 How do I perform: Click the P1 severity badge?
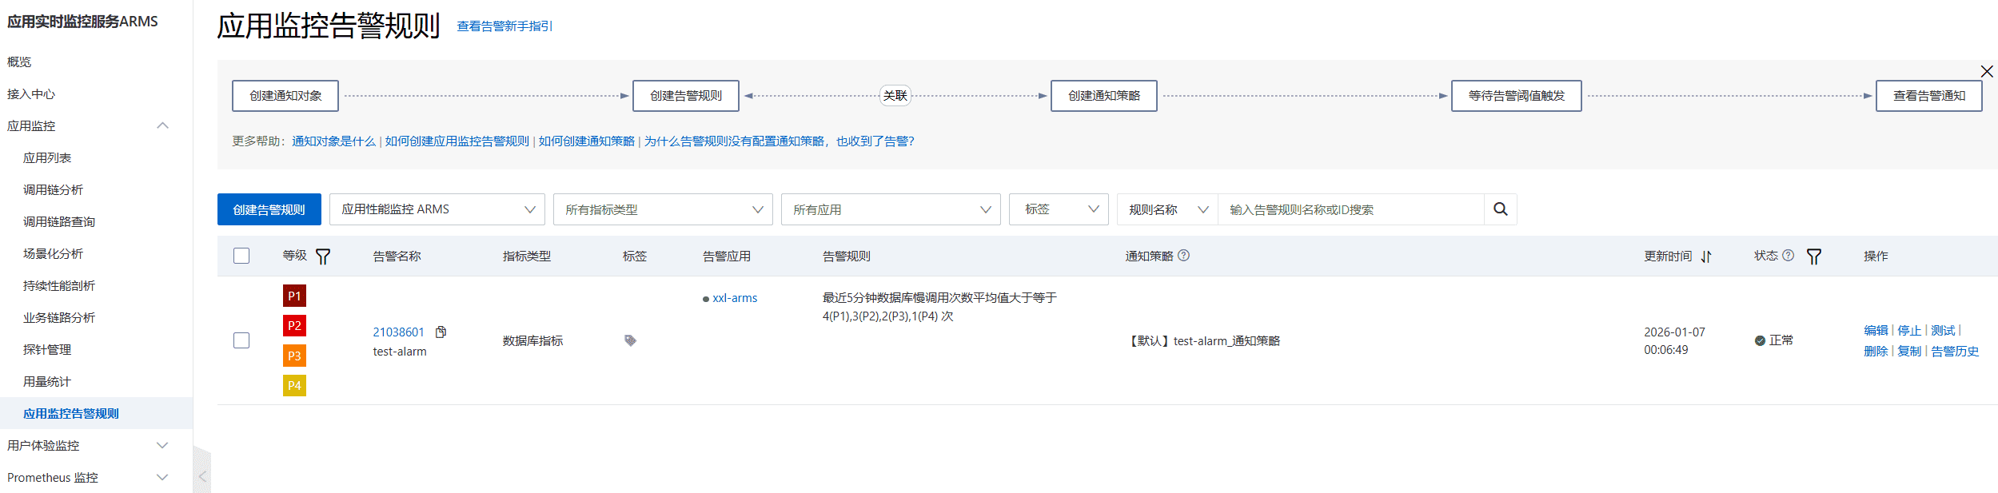coord(294,296)
